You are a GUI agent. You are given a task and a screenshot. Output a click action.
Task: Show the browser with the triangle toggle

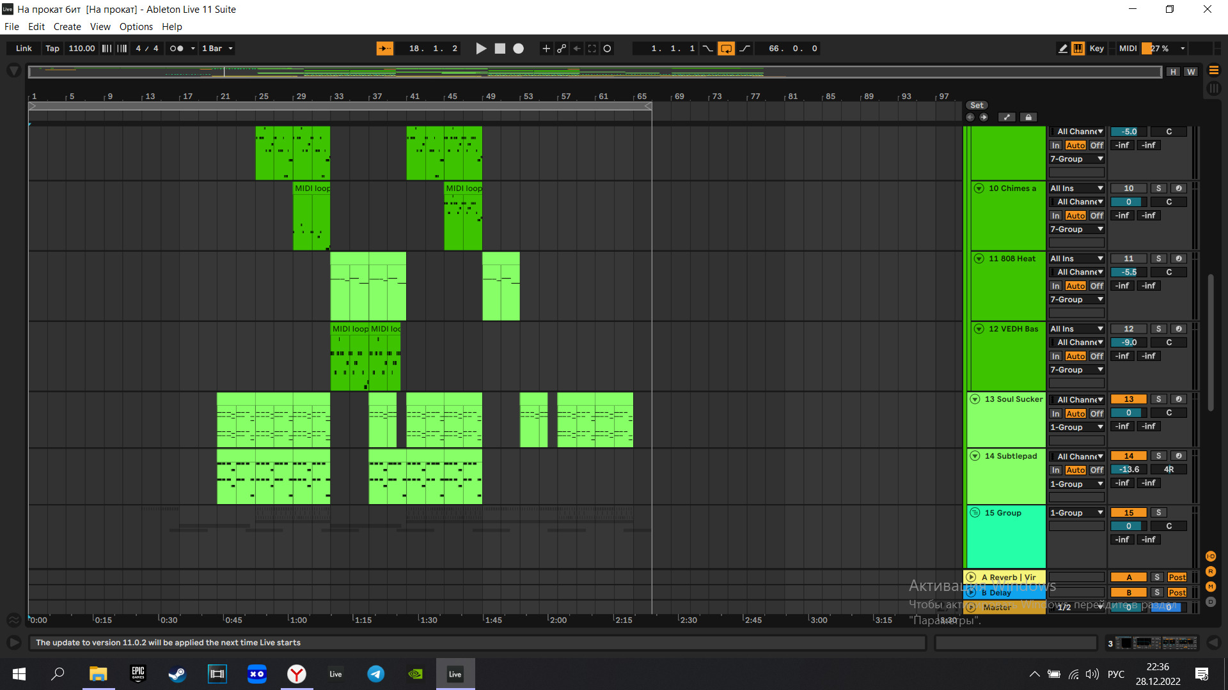(x=13, y=71)
